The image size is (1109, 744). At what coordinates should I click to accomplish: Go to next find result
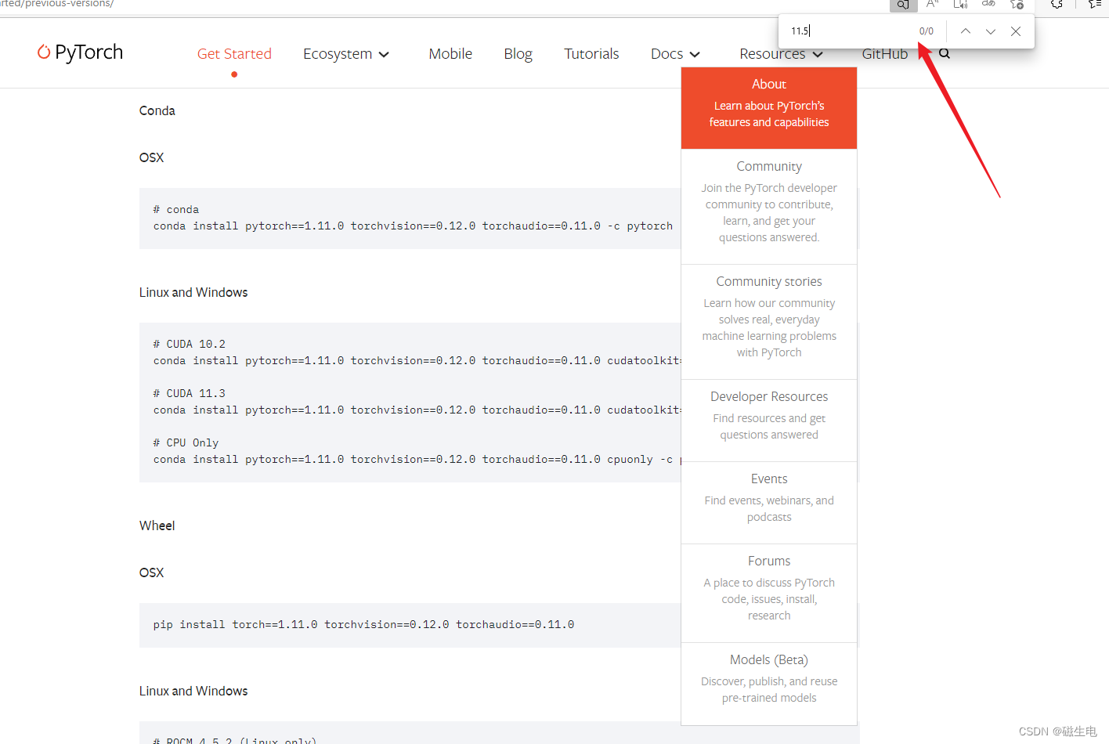pos(991,31)
